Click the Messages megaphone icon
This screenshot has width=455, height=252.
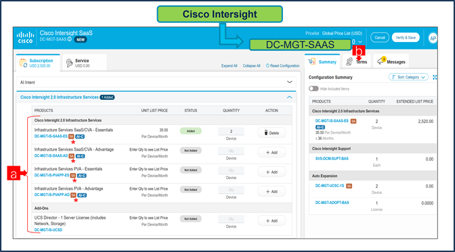tap(381, 61)
